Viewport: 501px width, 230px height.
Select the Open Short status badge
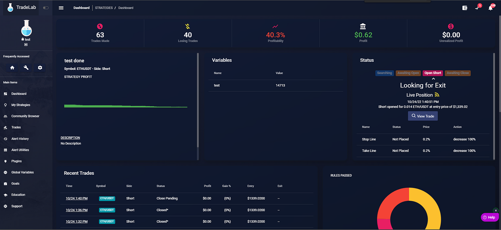tap(433, 73)
